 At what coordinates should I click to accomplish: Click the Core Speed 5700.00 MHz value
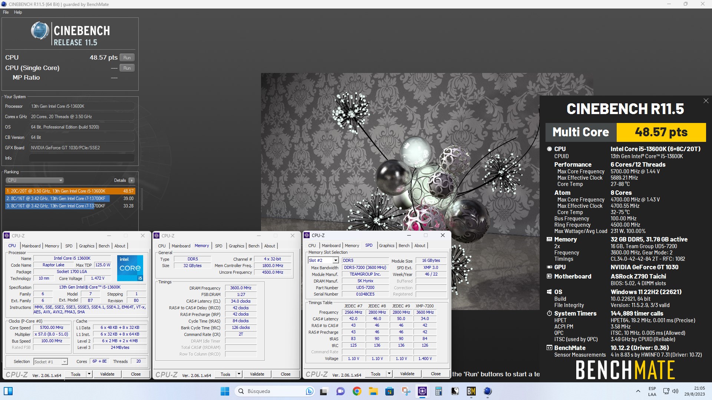click(x=52, y=328)
